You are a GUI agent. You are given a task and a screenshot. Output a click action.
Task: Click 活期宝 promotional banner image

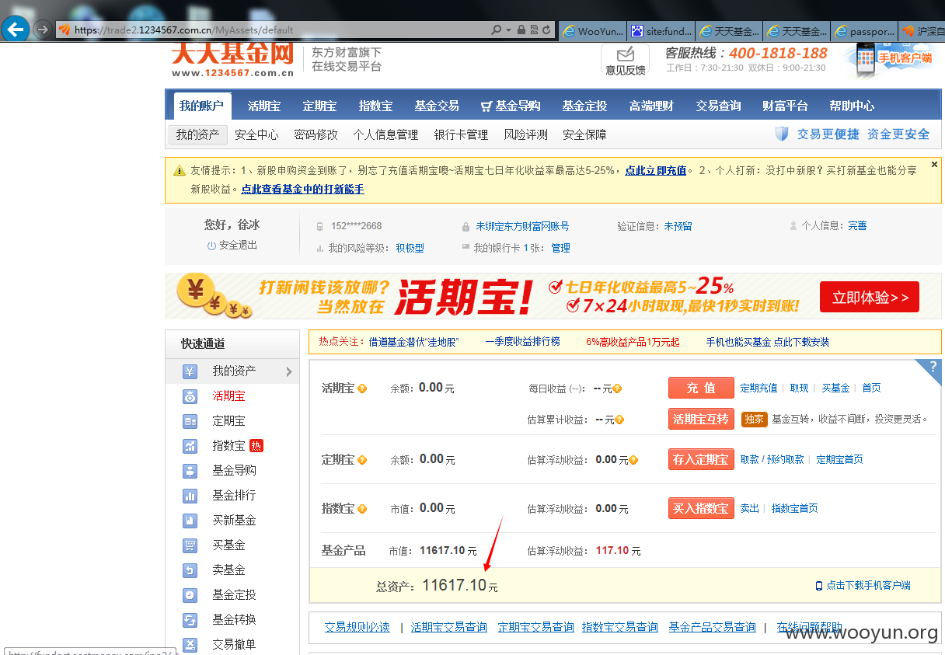(x=553, y=296)
